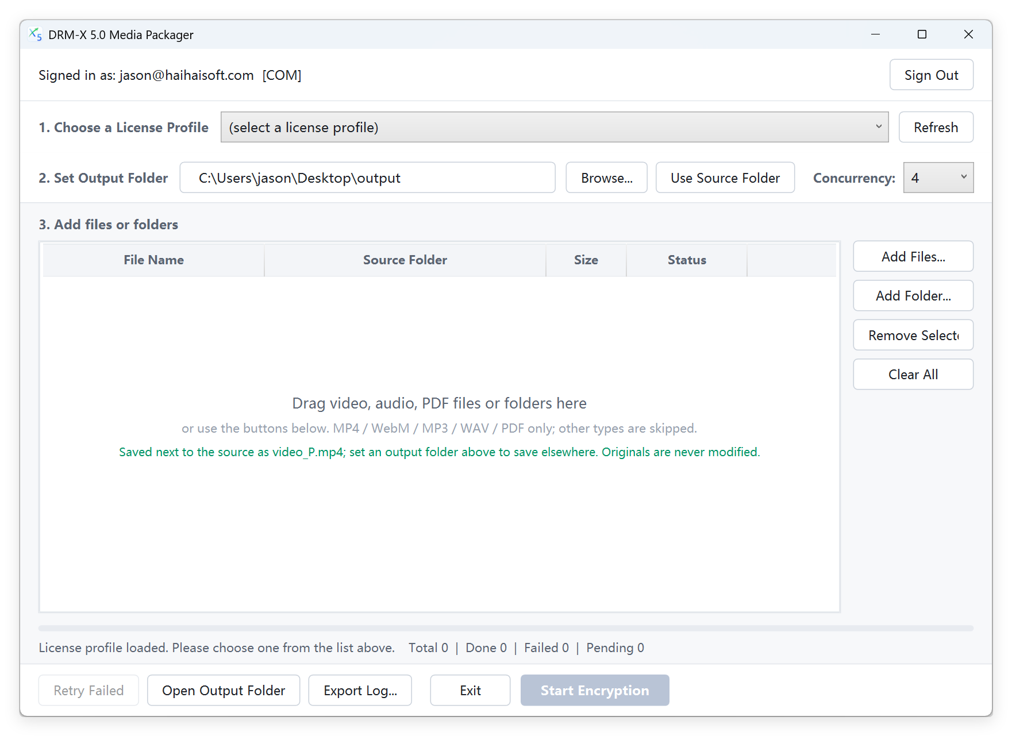This screenshot has width=1012, height=736.
Task: Open the license profile dropdown
Action: click(x=555, y=127)
